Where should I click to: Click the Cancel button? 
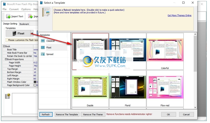tap(186, 114)
